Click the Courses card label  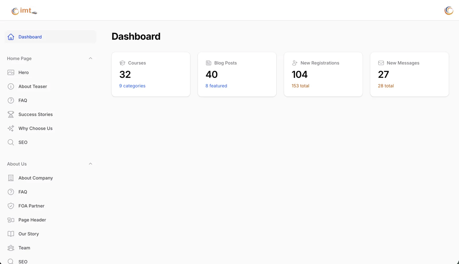click(x=137, y=63)
